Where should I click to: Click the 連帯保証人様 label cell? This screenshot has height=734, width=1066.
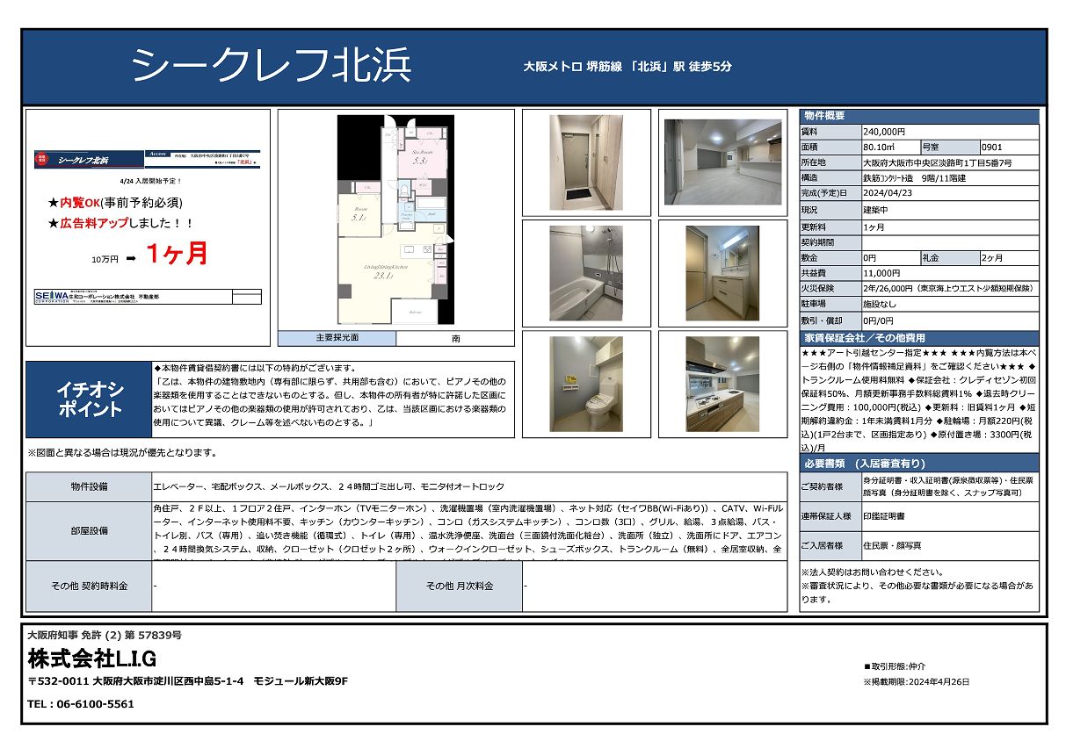click(x=830, y=516)
